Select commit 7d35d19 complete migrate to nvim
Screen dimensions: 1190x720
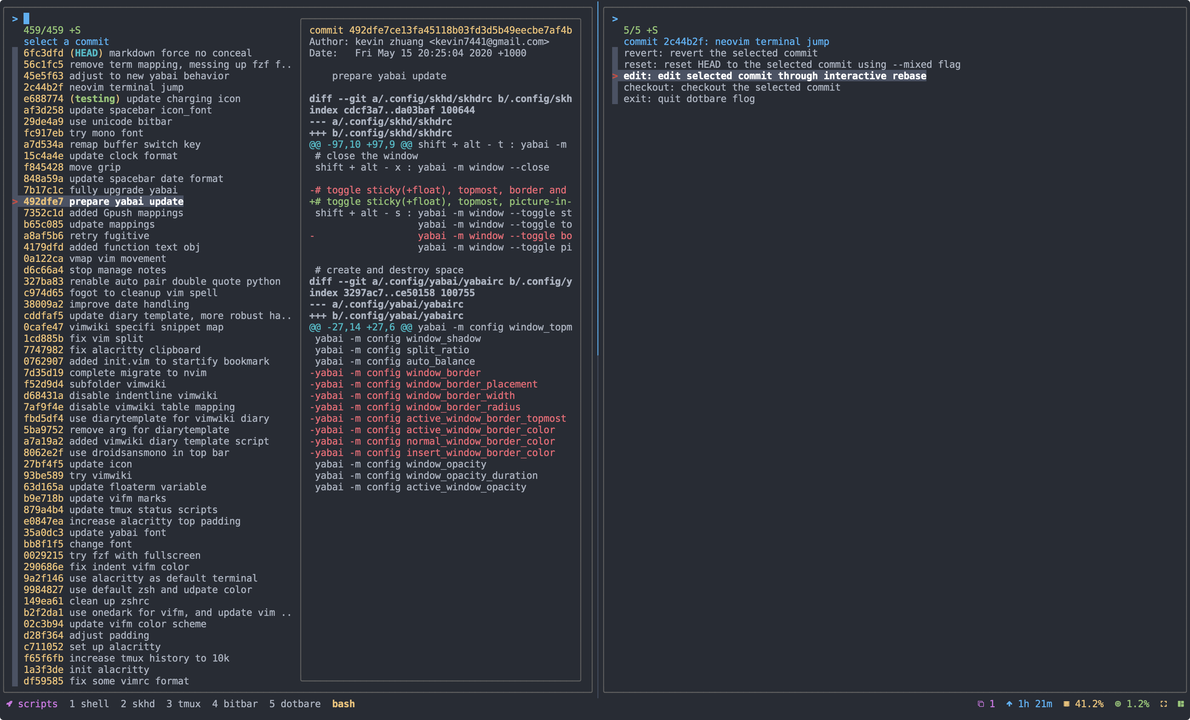click(x=115, y=373)
